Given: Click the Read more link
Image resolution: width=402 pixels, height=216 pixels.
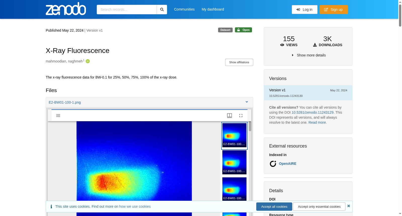Looking at the screenshot, I should pyautogui.click(x=317, y=122).
